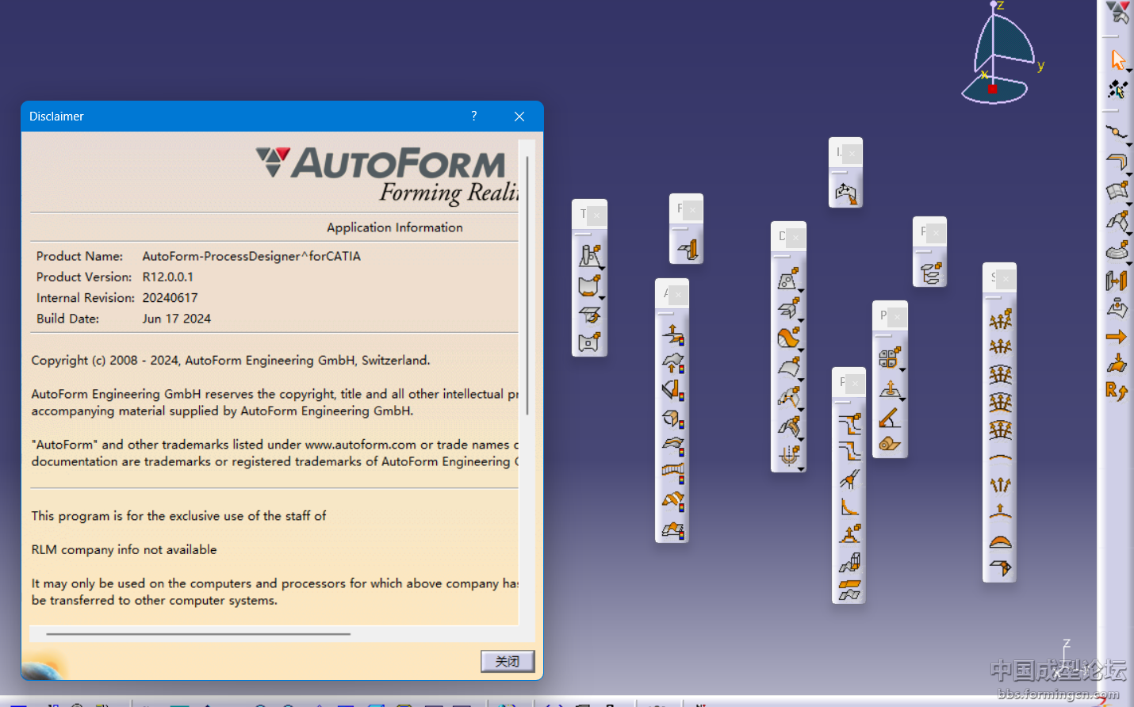The width and height of the screenshot is (1134, 707).
Task: Open the orange curved fill surface flyout in D toolbar
Action: pos(789,338)
